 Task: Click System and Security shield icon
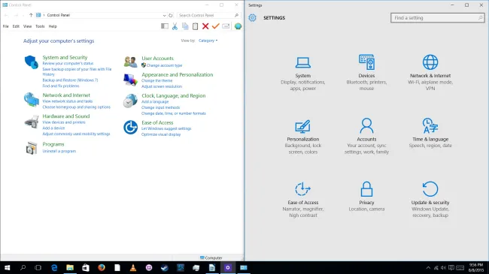coord(31,62)
